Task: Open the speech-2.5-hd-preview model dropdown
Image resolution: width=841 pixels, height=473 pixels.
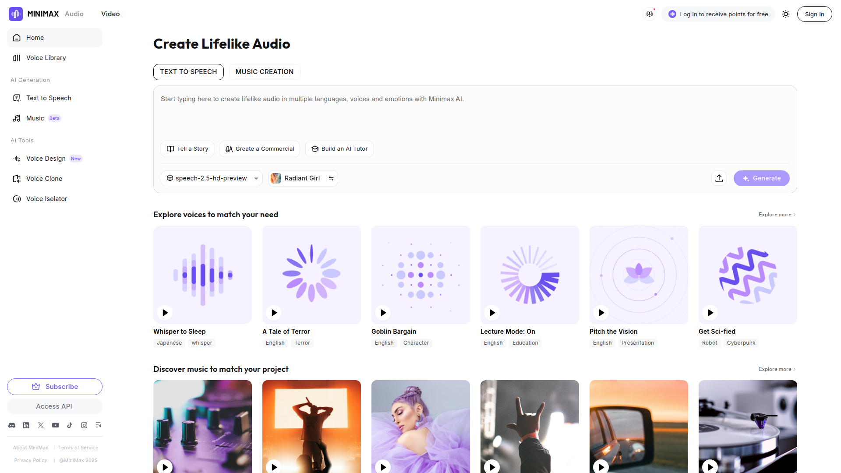Action: [x=212, y=178]
